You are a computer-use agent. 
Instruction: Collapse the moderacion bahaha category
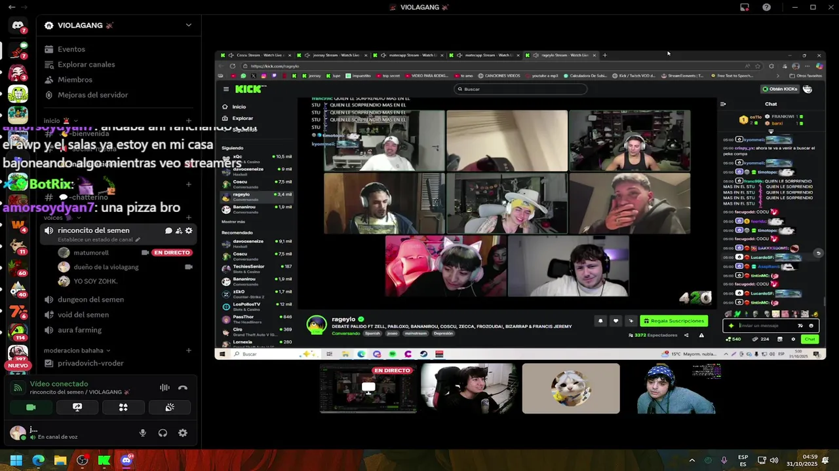pos(77,350)
